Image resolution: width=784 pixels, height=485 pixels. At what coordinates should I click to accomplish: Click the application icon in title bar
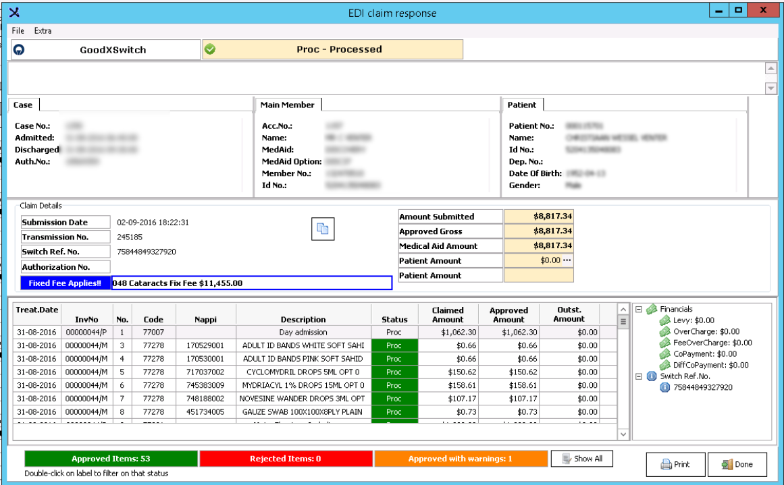click(14, 13)
